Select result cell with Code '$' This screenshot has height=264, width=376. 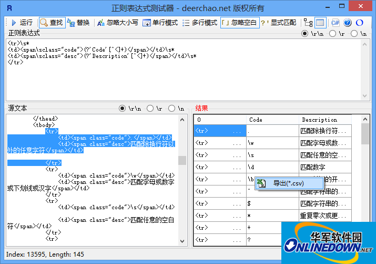click(272, 203)
